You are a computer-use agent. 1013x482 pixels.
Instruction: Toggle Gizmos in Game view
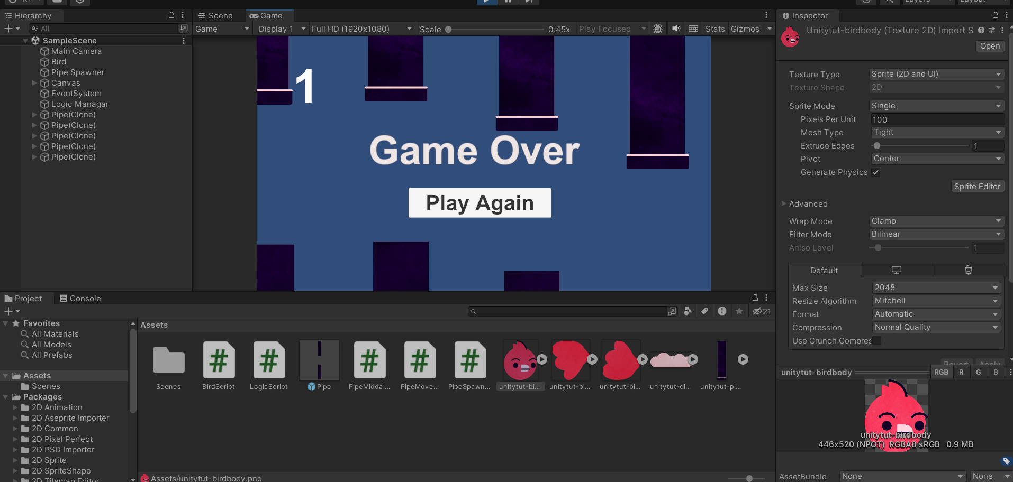click(x=745, y=29)
